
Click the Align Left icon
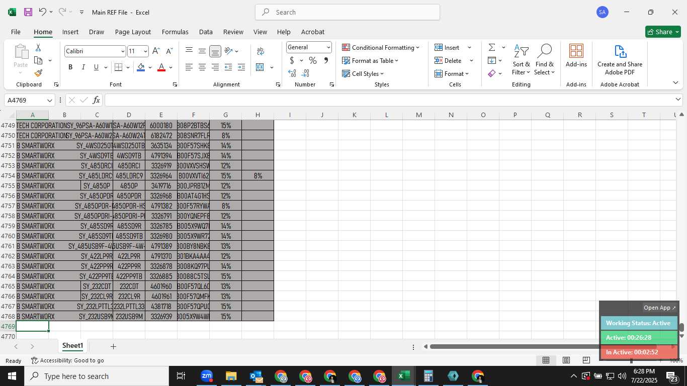[189, 67]
